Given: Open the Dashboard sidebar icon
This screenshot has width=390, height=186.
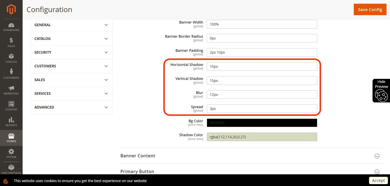Looking at the screenshot, I should point(11,25).
